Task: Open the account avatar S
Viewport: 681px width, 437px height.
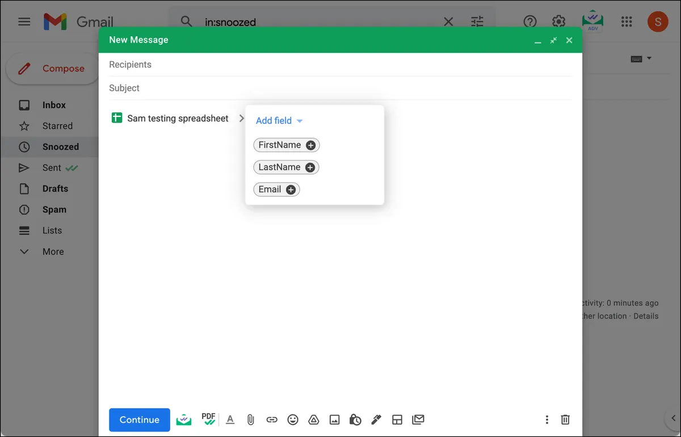Action: (658, 22)
